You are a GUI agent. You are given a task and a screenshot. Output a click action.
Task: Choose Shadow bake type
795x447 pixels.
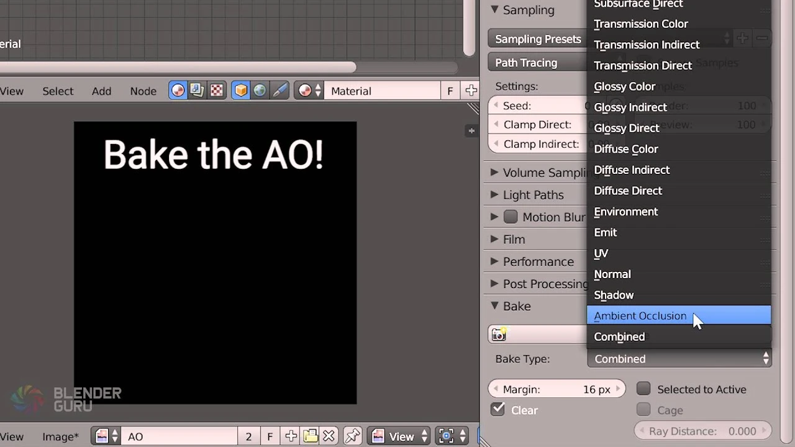679,295
